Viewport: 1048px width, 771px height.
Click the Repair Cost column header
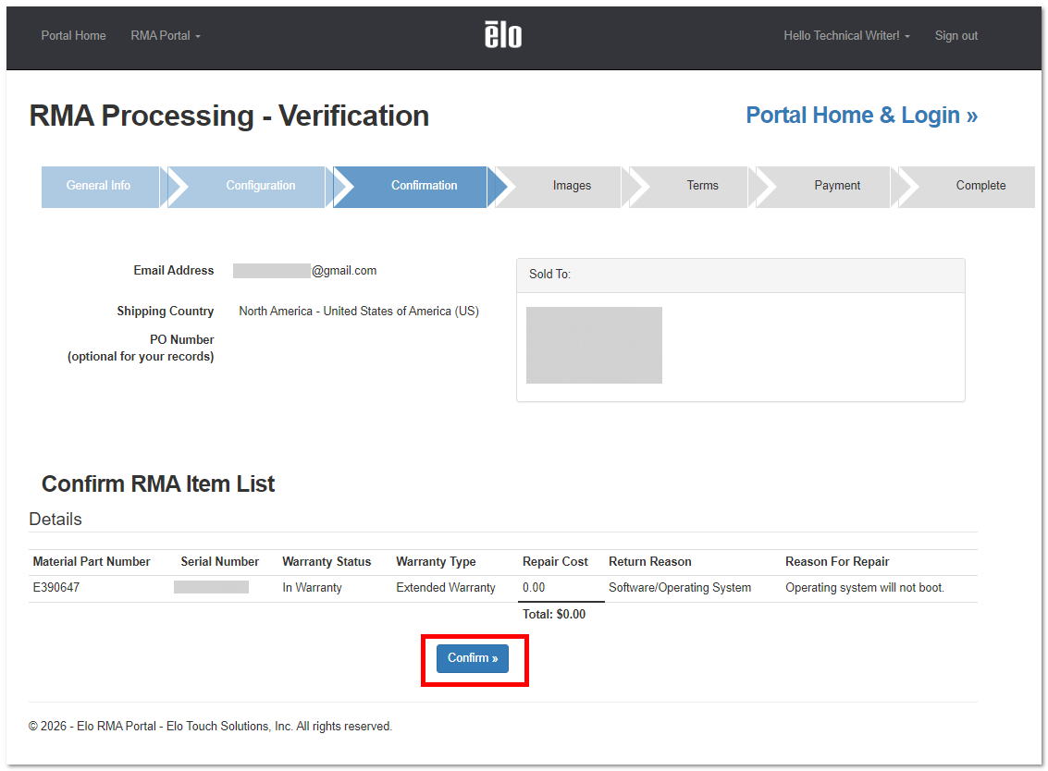click(555, 562)
